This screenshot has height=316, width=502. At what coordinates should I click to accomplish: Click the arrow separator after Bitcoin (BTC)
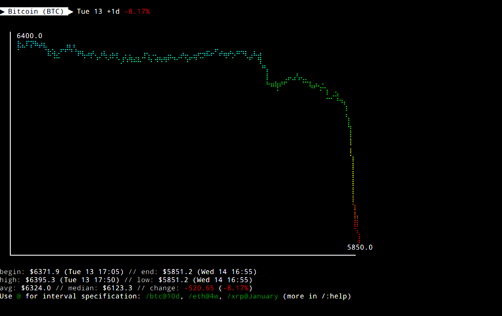[71, 12]
